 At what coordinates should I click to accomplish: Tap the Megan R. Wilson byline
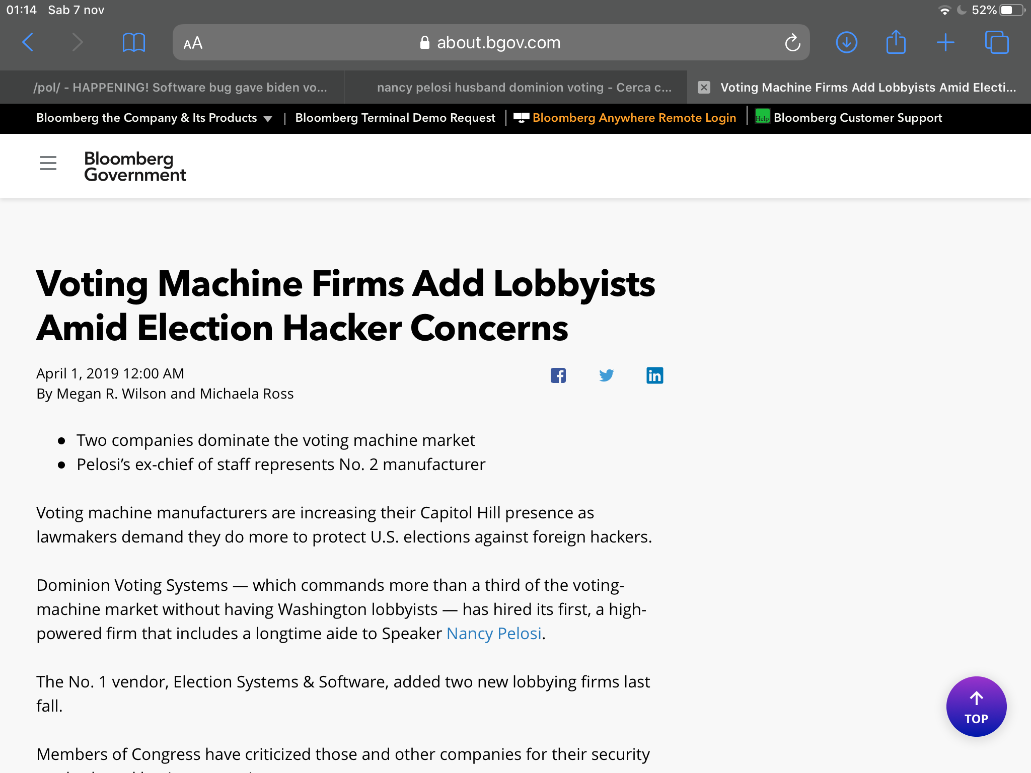pyautogui.click(x=165, y=394)
